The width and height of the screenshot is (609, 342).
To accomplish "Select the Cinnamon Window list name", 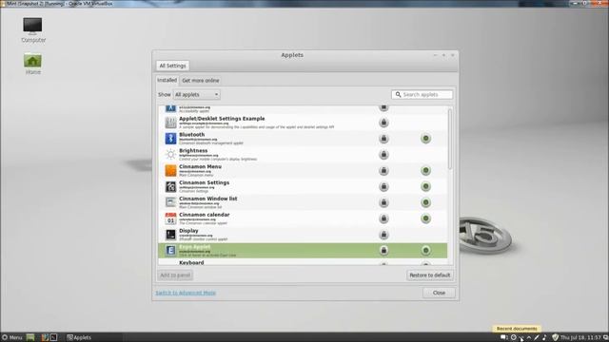I will (207, 199).
